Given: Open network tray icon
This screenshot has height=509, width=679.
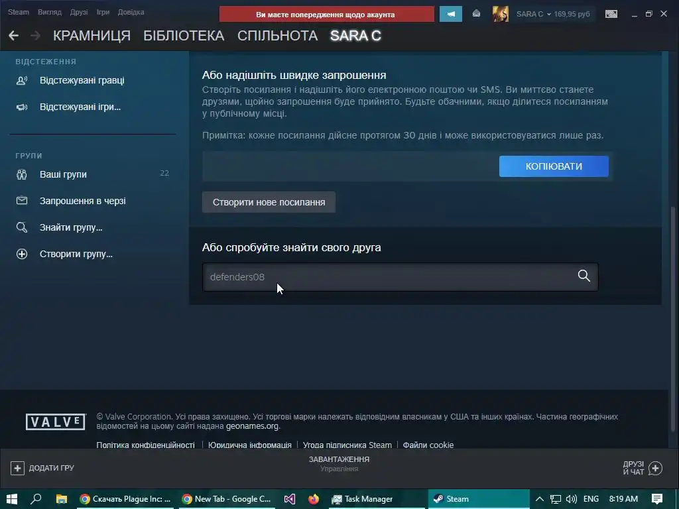Looking at the screenshot, I should pos(556,499).
